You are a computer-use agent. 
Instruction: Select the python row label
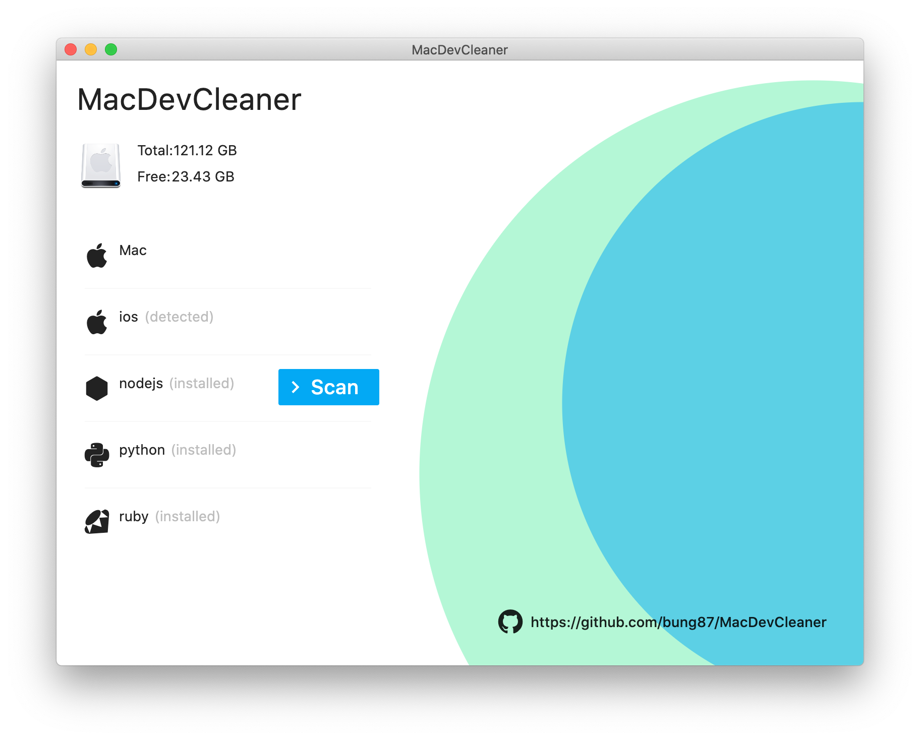click(142, 450)
